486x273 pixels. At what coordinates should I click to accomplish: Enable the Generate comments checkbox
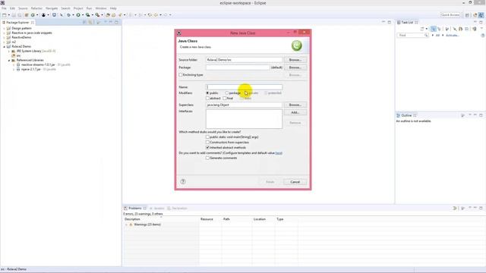[x=207, y=158]
